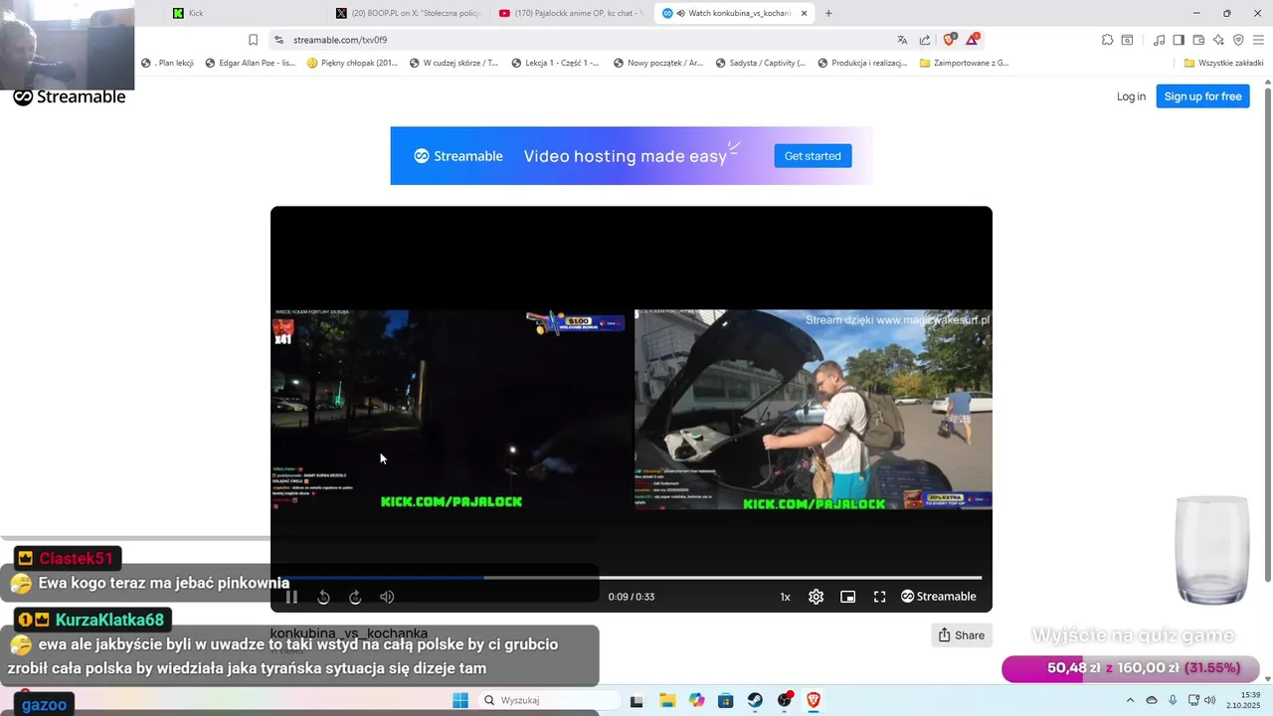This screenshot has width=1273, height=716.
Task: Close the Watch konkubina_vs_kochanka tab
Action: pos(805,13)
